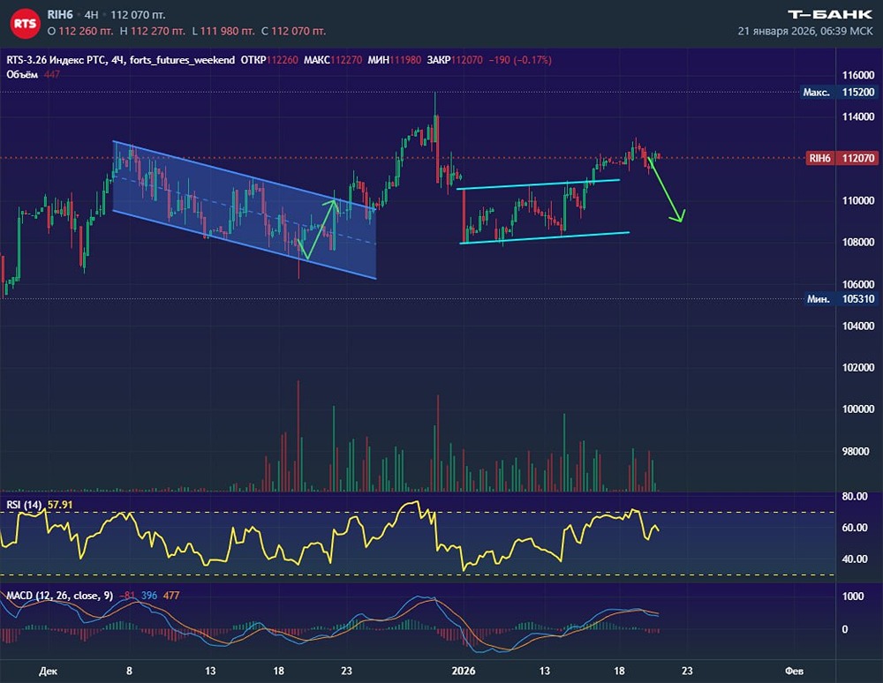The height and width of the screenshot is (683, 883).
Task: Click the 'MACD (12, 26, close, 9)' label
Action: (x=60, y=596)
